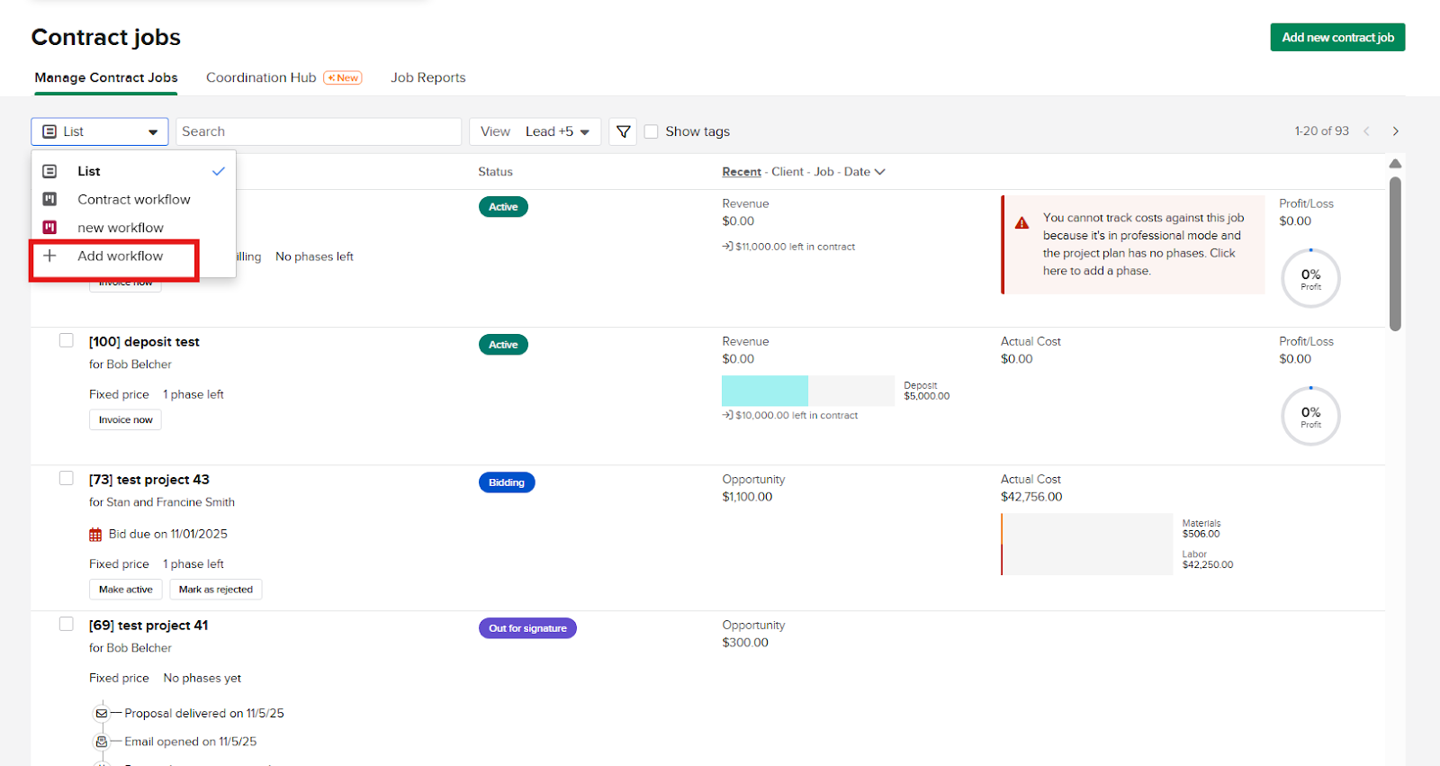1440x766 pixels.
Task: Click Mark as rejected button
Action: 215,590
